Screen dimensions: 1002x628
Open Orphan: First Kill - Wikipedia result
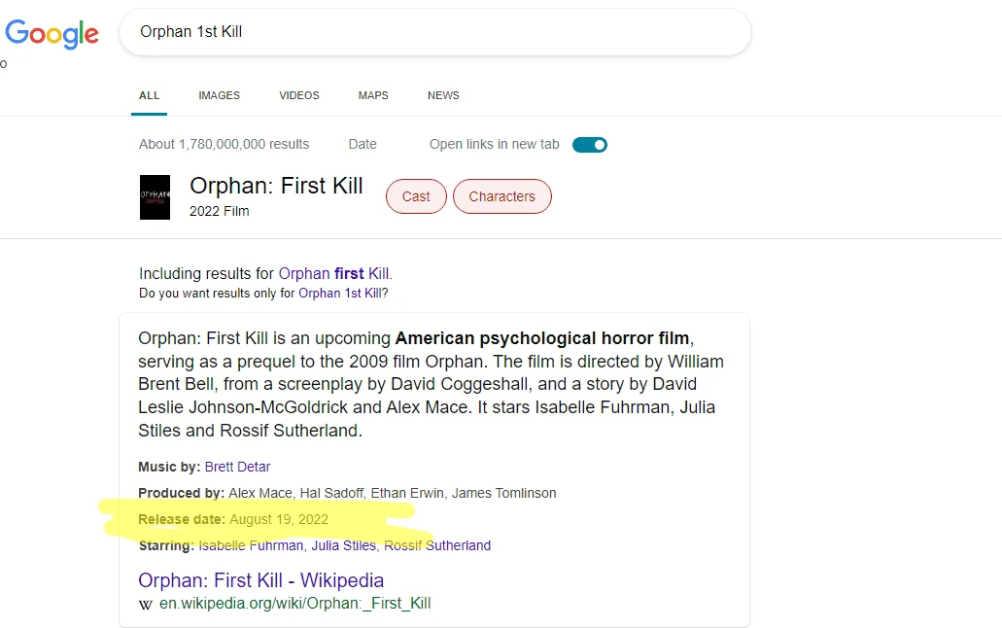pos(260,580)
